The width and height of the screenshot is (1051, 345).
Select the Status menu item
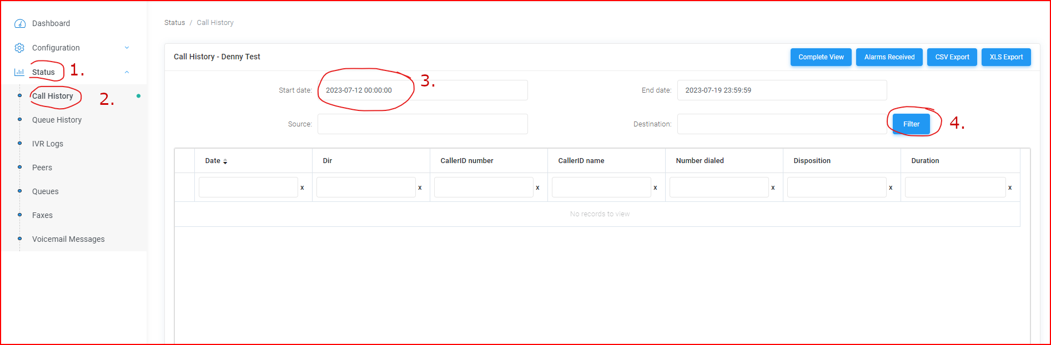click(43, 72)
